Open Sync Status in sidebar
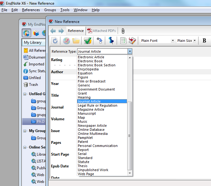211x186 pixels. (35, 71)
